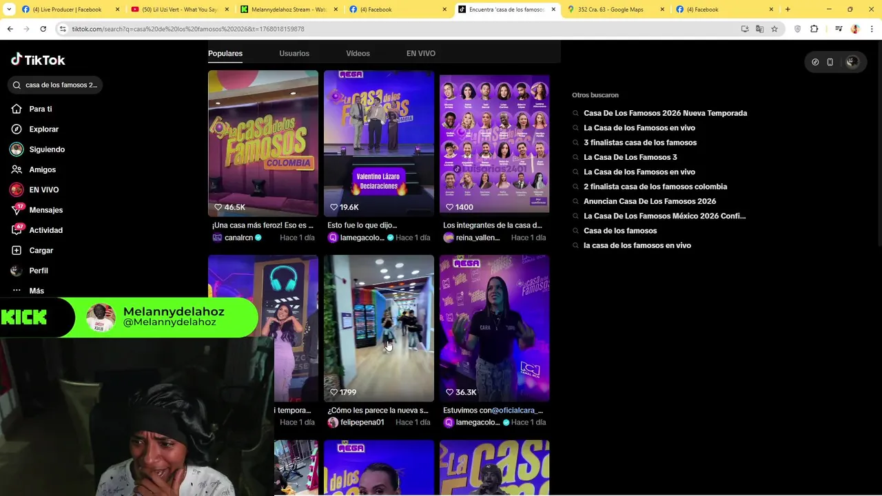This screenshot has height=496, width=882.
Task: Open EN VIVO icon in sidebar
Action: point(17,189)
